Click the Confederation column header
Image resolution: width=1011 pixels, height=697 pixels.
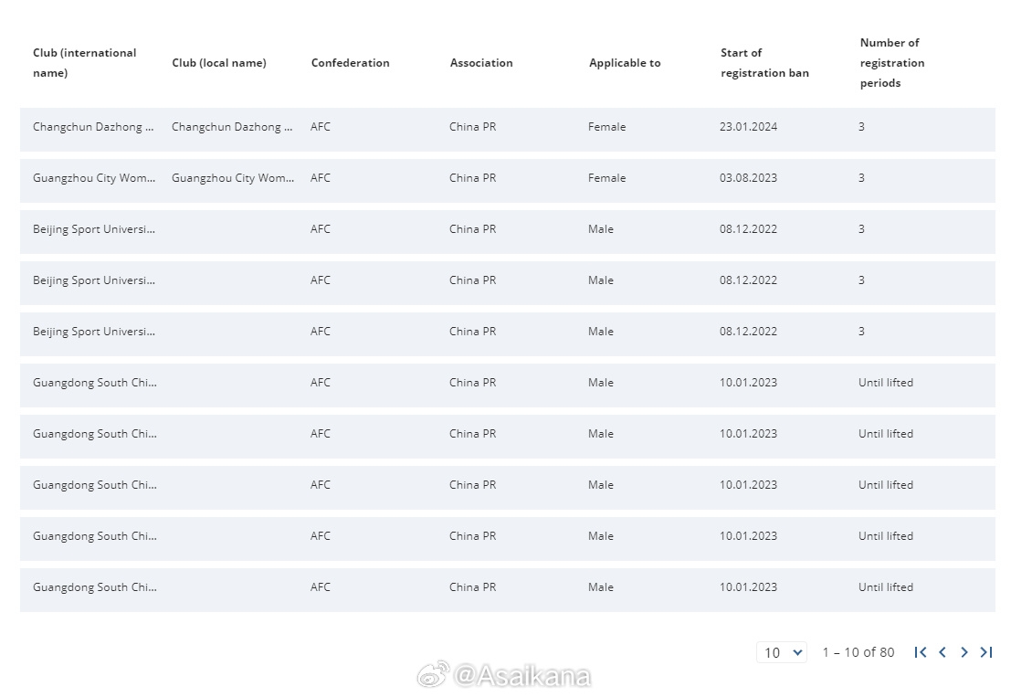coord(350,62)
